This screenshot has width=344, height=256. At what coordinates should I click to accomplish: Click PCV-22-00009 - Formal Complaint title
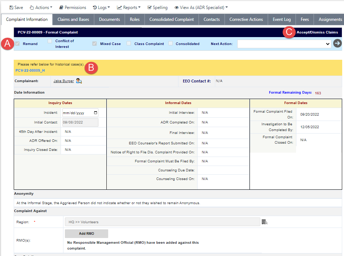[48, 32]
